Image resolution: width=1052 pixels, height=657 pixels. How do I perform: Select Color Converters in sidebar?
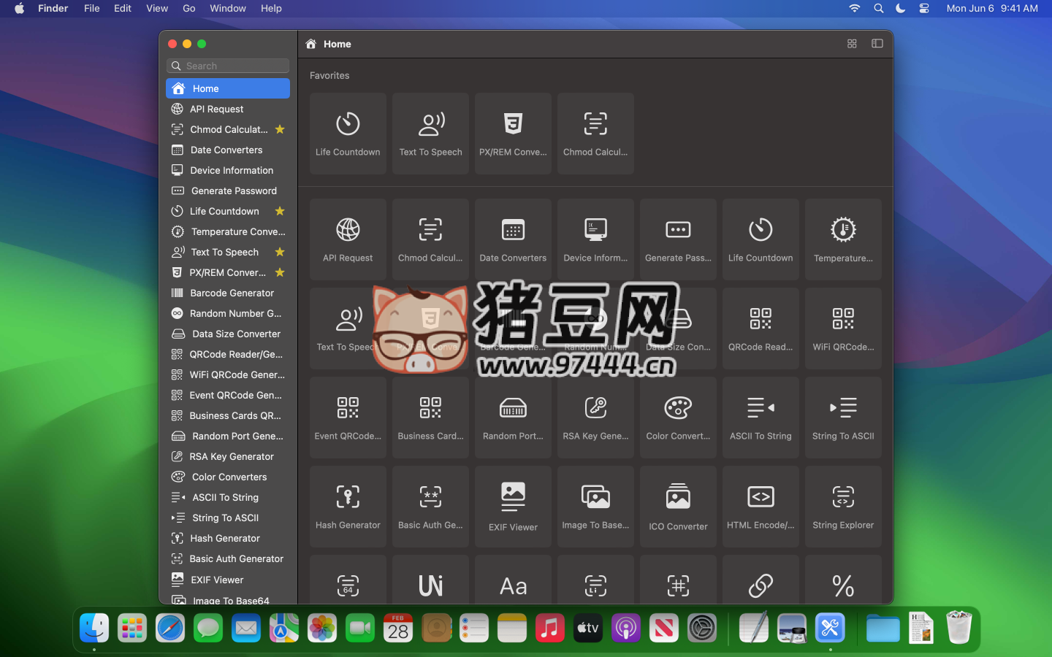click(x=228, y=477)
